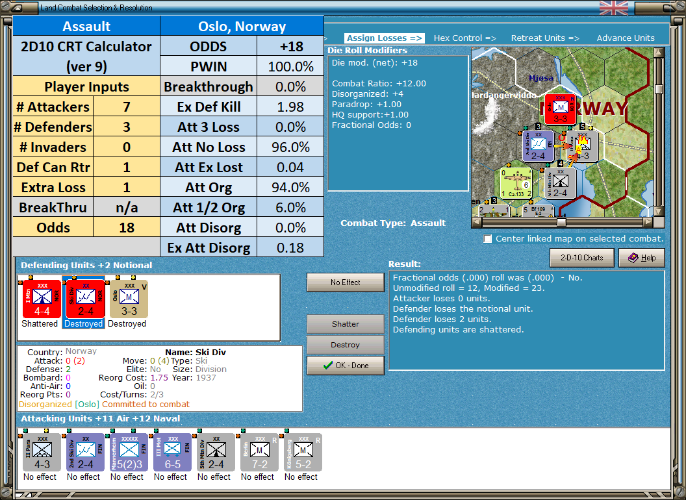Select the III Mot 6-5 attacking unit
The image size is (686, 500).
(172, 453)
